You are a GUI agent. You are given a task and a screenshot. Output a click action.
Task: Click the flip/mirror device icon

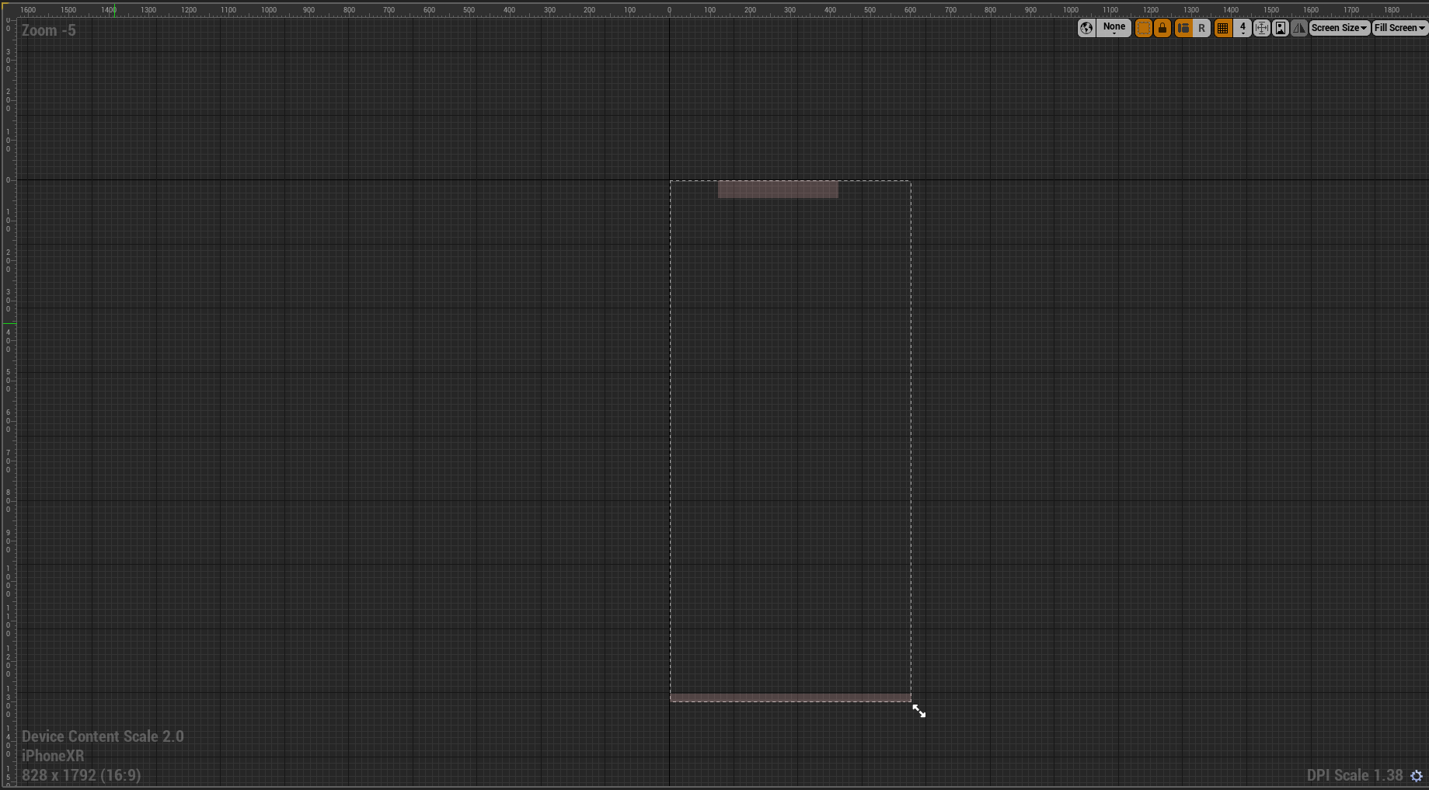(x=1299, y=28)
